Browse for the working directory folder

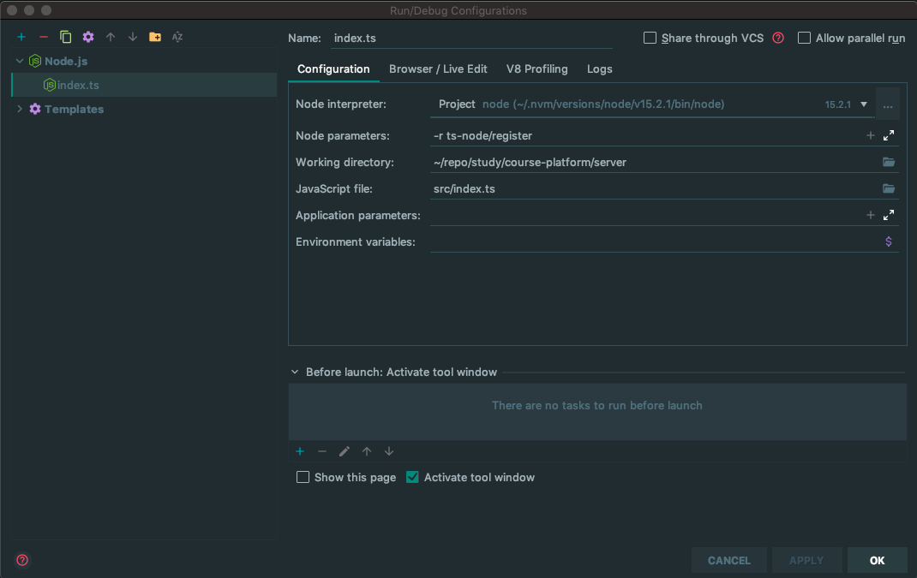click(889, 163)
